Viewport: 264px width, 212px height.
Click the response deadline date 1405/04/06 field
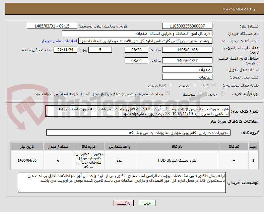187,50
